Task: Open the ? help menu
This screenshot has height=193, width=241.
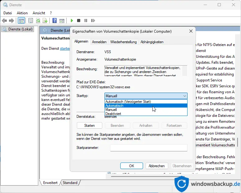Action: pyautogui.click(x=51, y=13)
